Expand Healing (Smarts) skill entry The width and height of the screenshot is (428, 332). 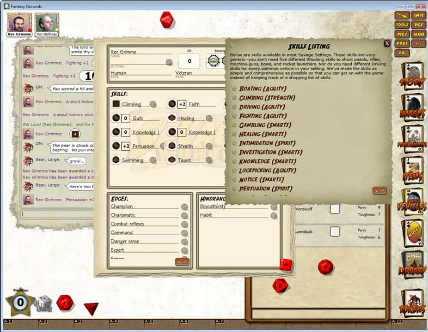pyautogui.click(x=234, y=134)
